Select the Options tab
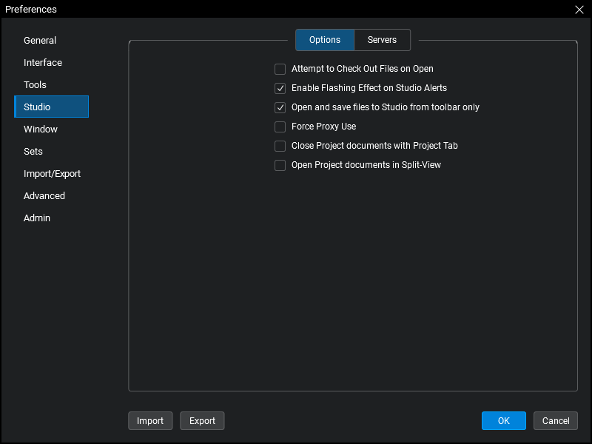Viewport: 592px width, 444px height. (325, 40)
